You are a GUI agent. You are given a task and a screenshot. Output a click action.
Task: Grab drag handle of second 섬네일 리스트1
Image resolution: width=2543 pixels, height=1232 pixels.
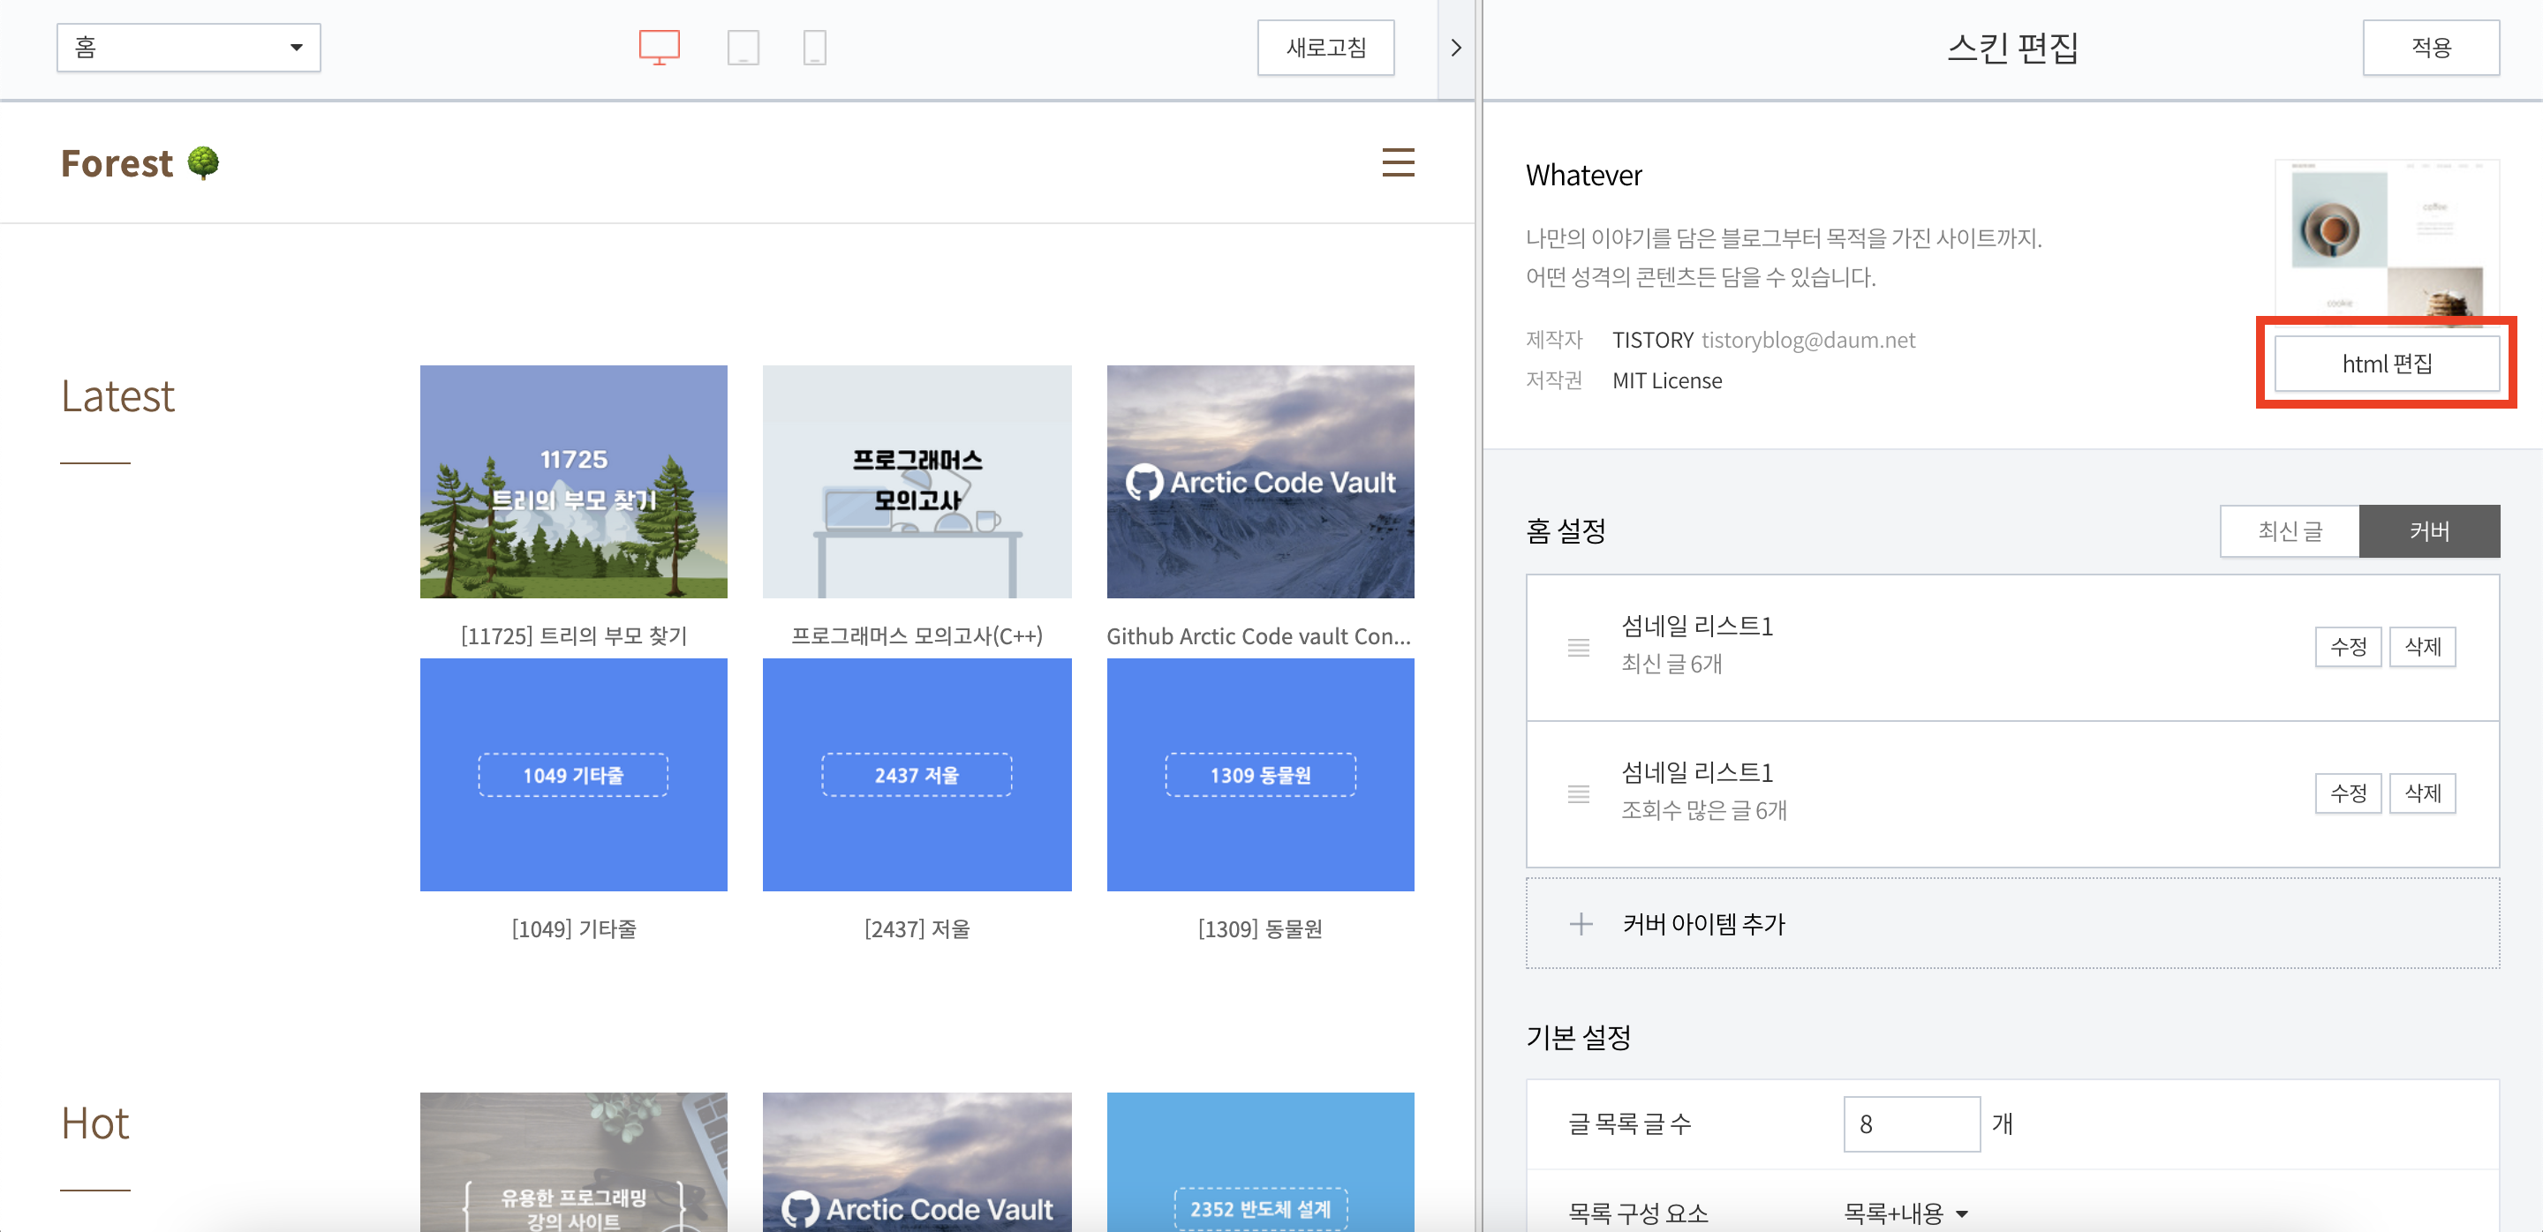[x=1578, y=793]
